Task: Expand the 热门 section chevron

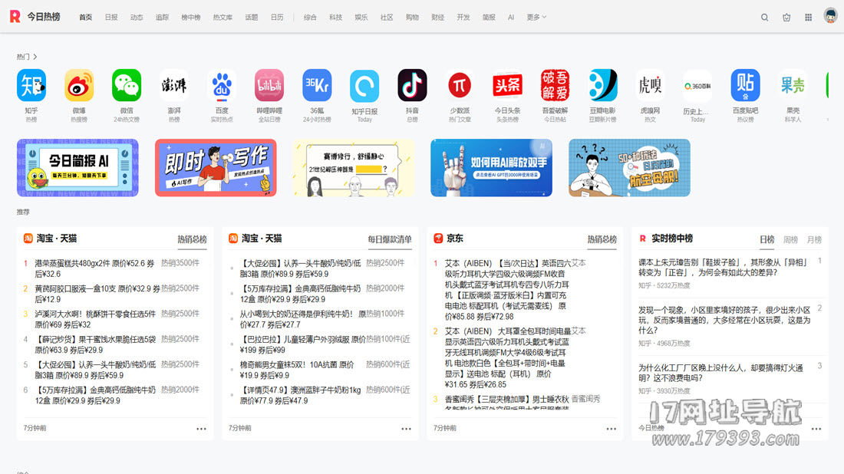Action: click(x=35, y=57)
